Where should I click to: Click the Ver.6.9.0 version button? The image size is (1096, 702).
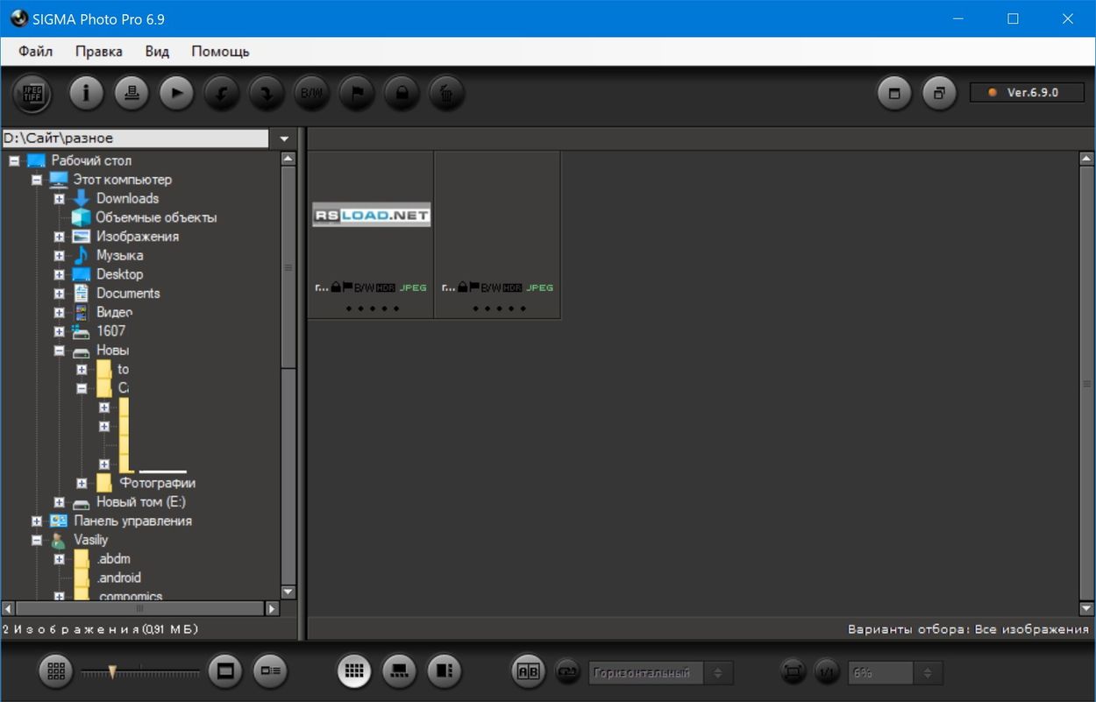tap(1026, 92)
